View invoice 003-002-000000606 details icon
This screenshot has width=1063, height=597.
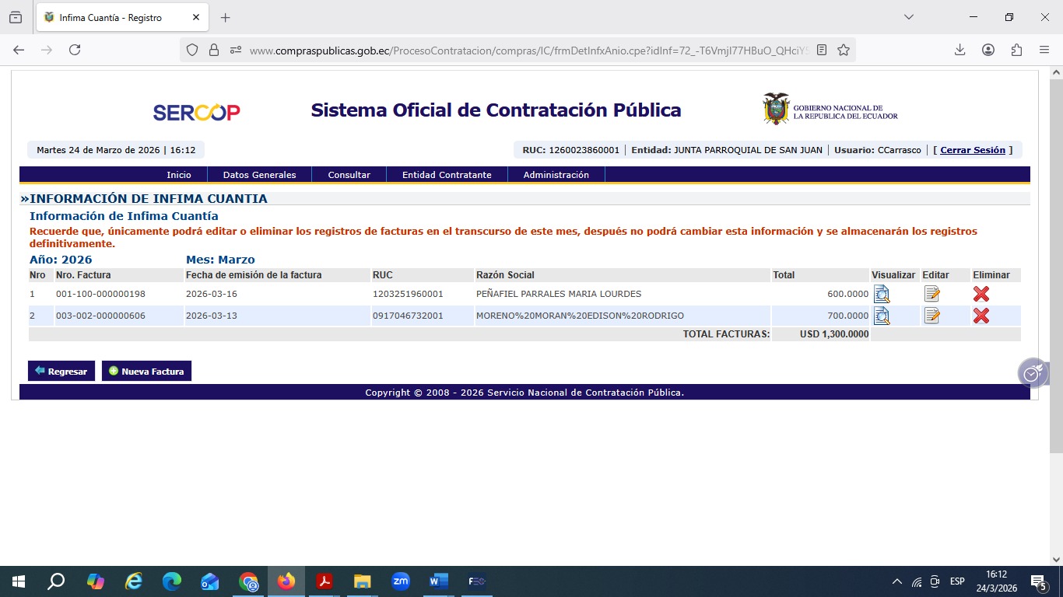[881, 316]
